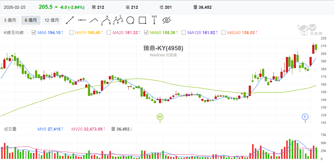The height and width of the screenshot is (161, 334).
Task: Select the 6 個月 time range tab
Action: [31, 20]
